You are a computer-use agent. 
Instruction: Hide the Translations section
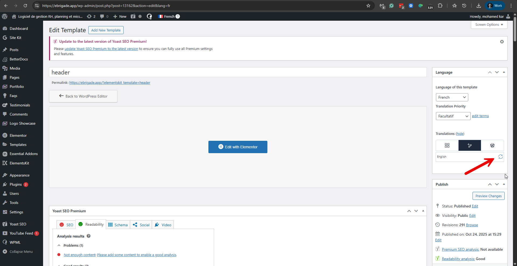460,134
